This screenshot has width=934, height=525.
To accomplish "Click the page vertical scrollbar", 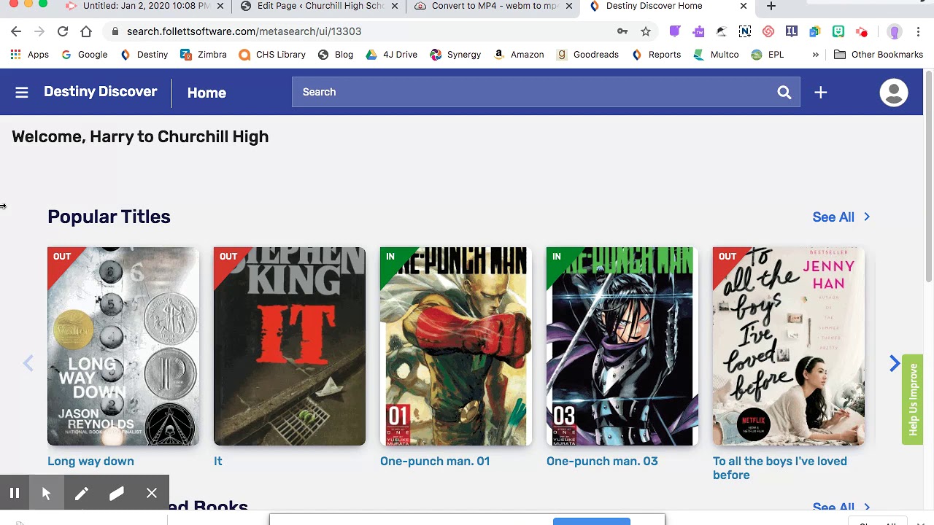I will (928, 175).
